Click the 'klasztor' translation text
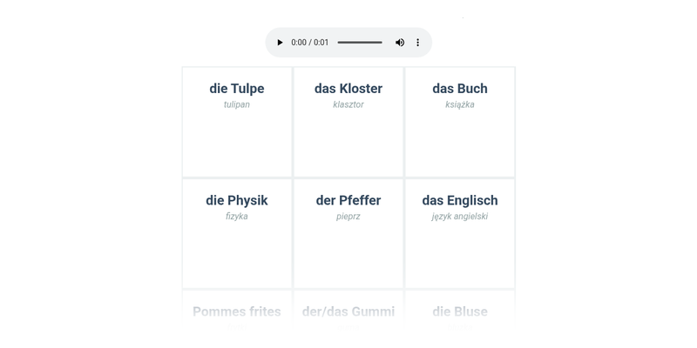This screenshot has height=348, width=697. [x=348, y=104]
